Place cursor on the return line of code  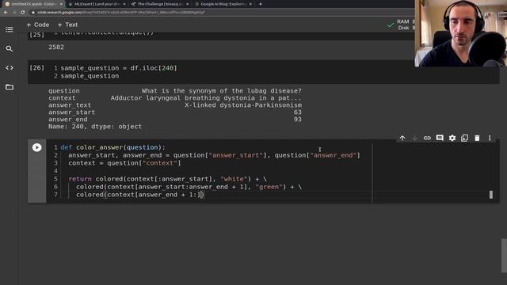[167, 179]
